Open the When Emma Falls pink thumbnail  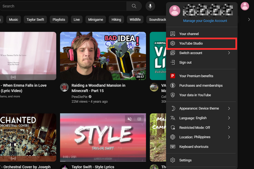coord(28,56)
